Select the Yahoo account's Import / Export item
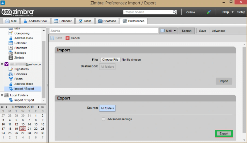The width and height of the screenshot is (247, 143). click(x=23, y=89)
